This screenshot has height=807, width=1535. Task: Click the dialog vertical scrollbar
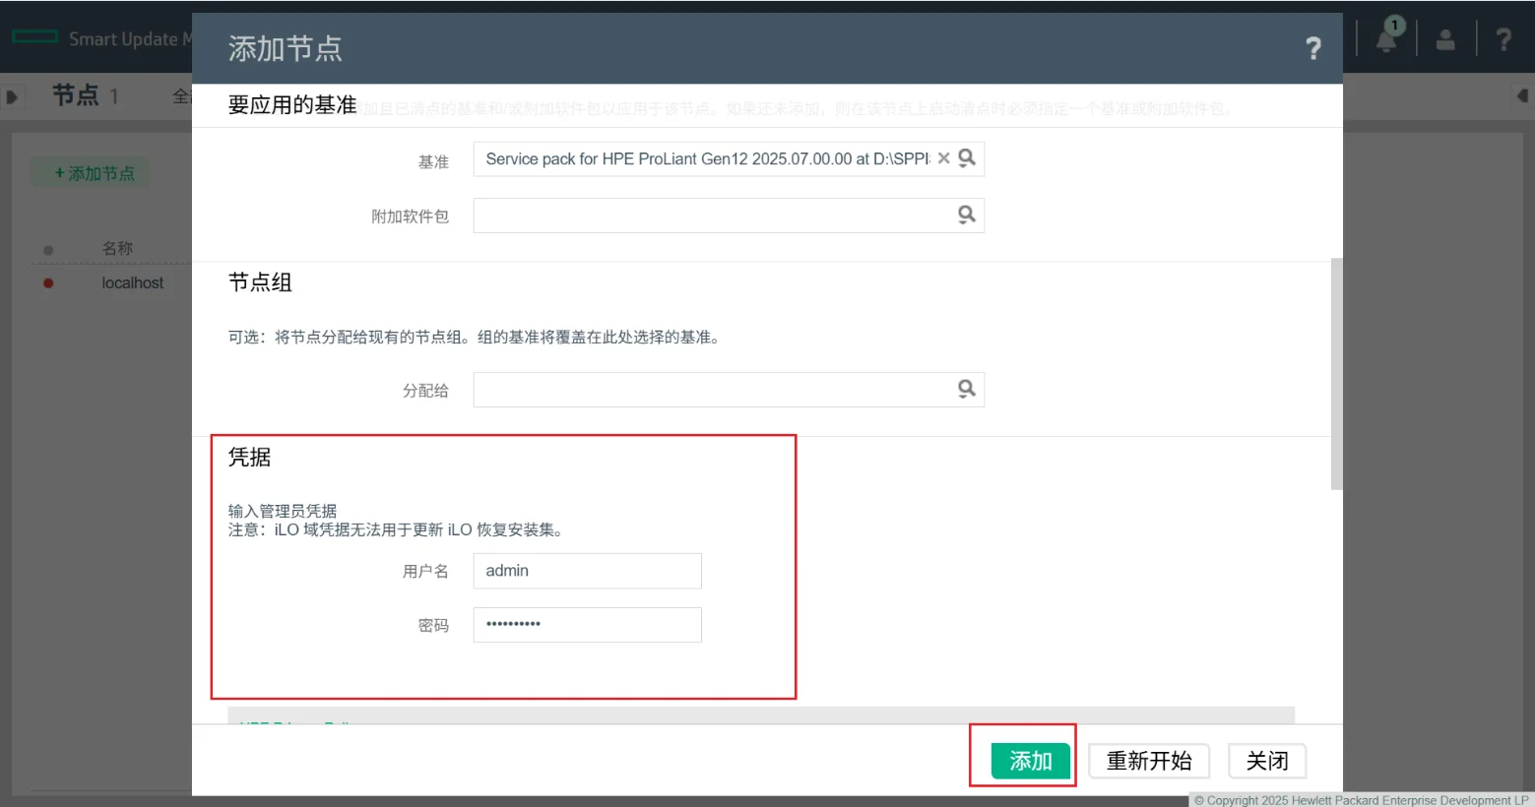click(1336, 374)
